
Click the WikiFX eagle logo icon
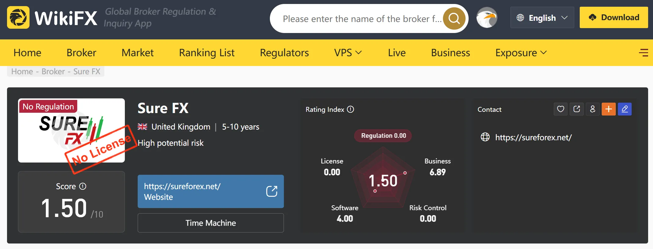click(x=18, y=18)
